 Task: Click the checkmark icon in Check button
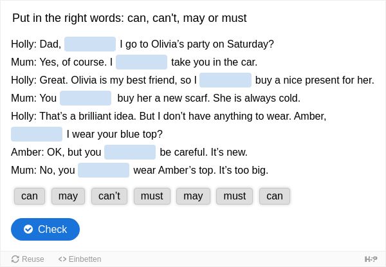28,229
